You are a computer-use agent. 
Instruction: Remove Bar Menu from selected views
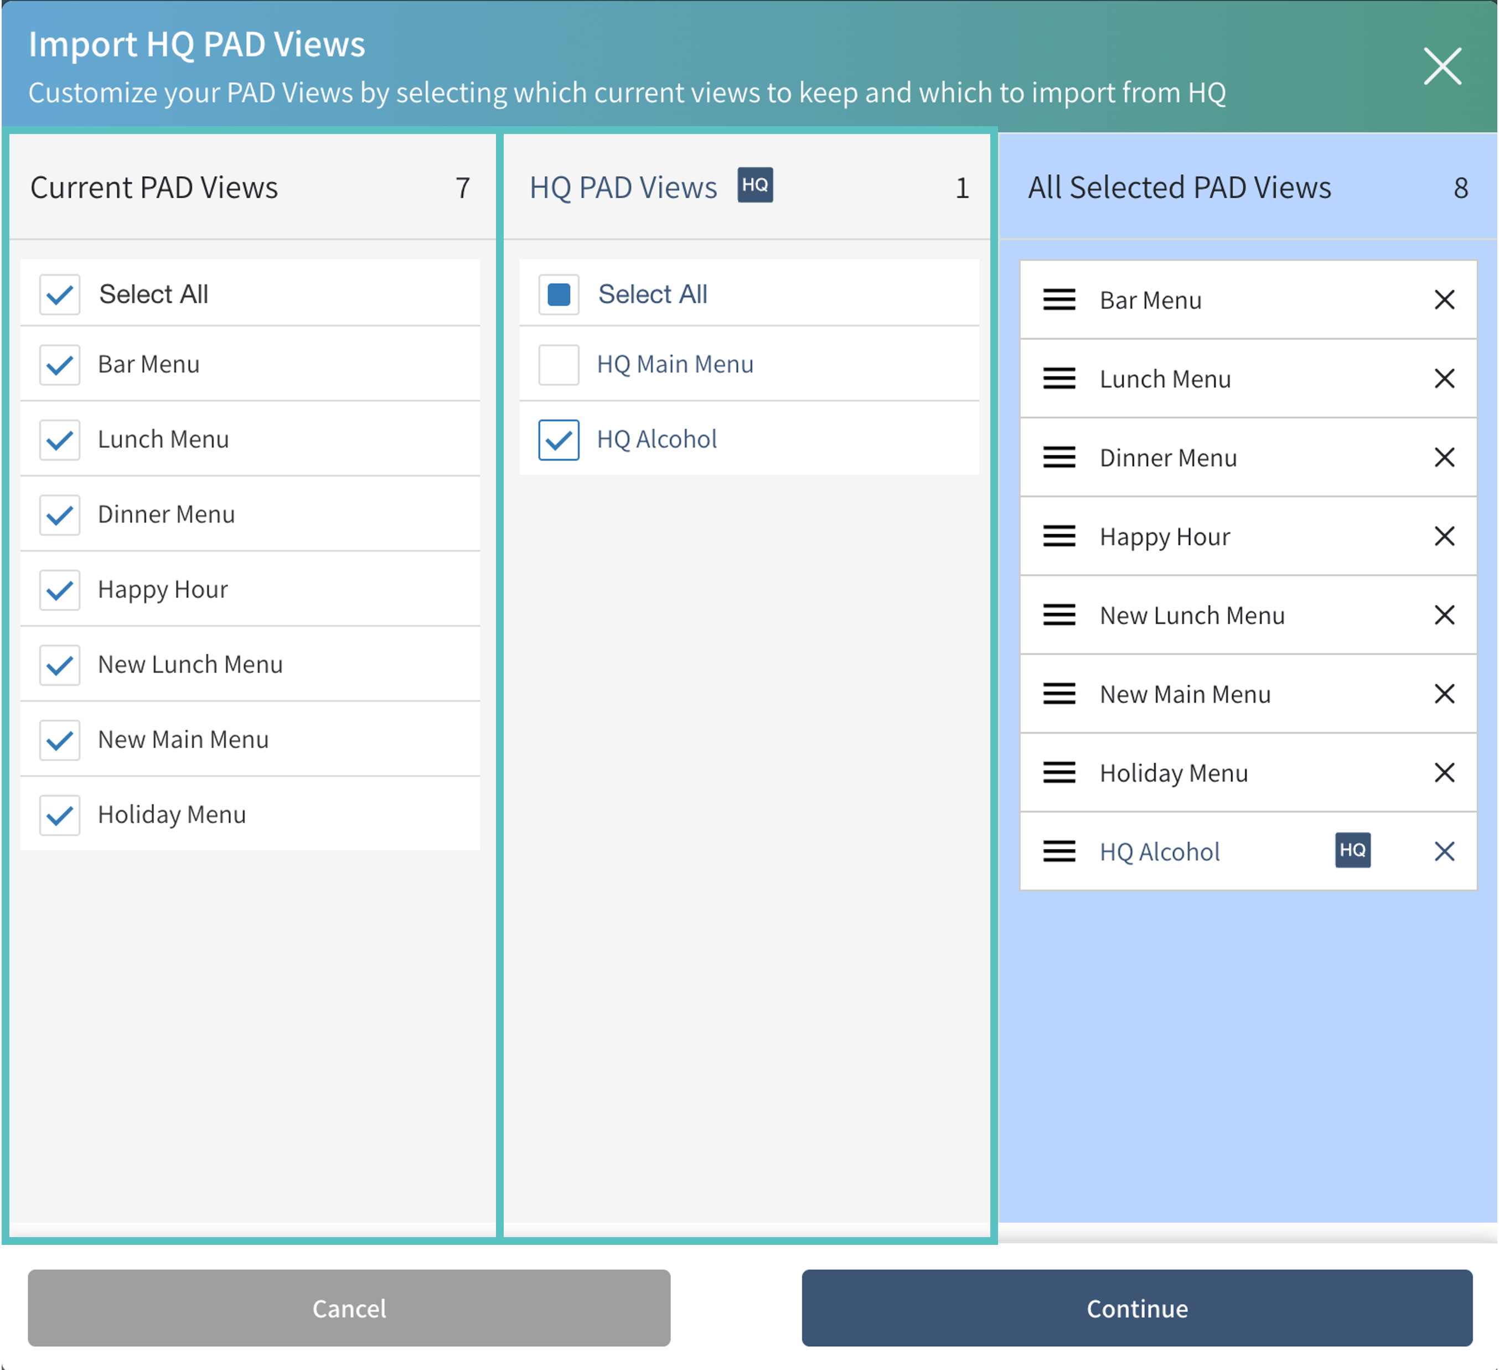tap(1443, 301)
